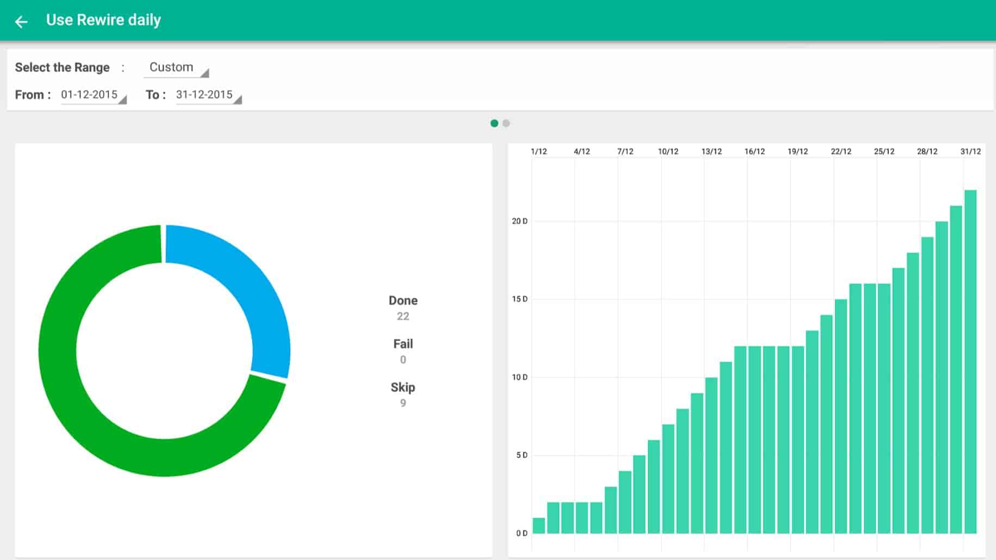The height and width of the screenshot is (560, 996).
Task: Click the Skip count value 9
Action: coord(403,403)
